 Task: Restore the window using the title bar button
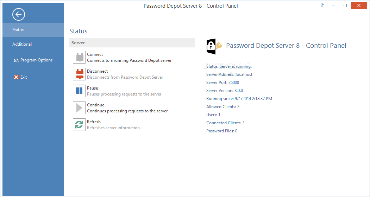click(x=345, y=5)
